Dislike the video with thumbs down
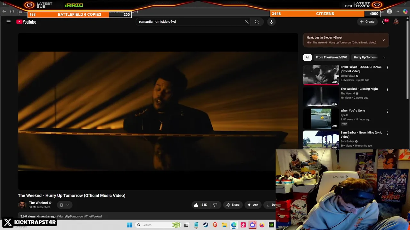 [215, 205]
